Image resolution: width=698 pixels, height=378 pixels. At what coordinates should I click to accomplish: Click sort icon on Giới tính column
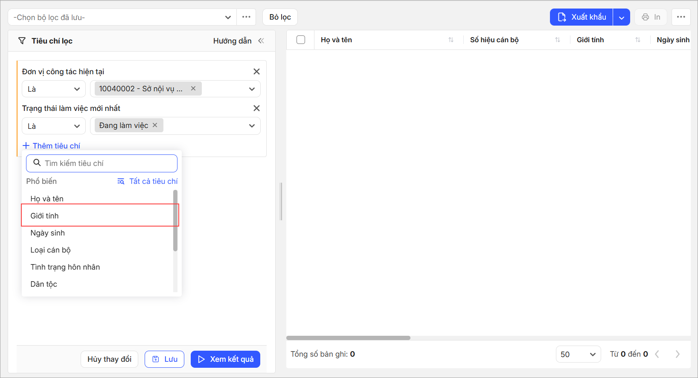point(638,40)
